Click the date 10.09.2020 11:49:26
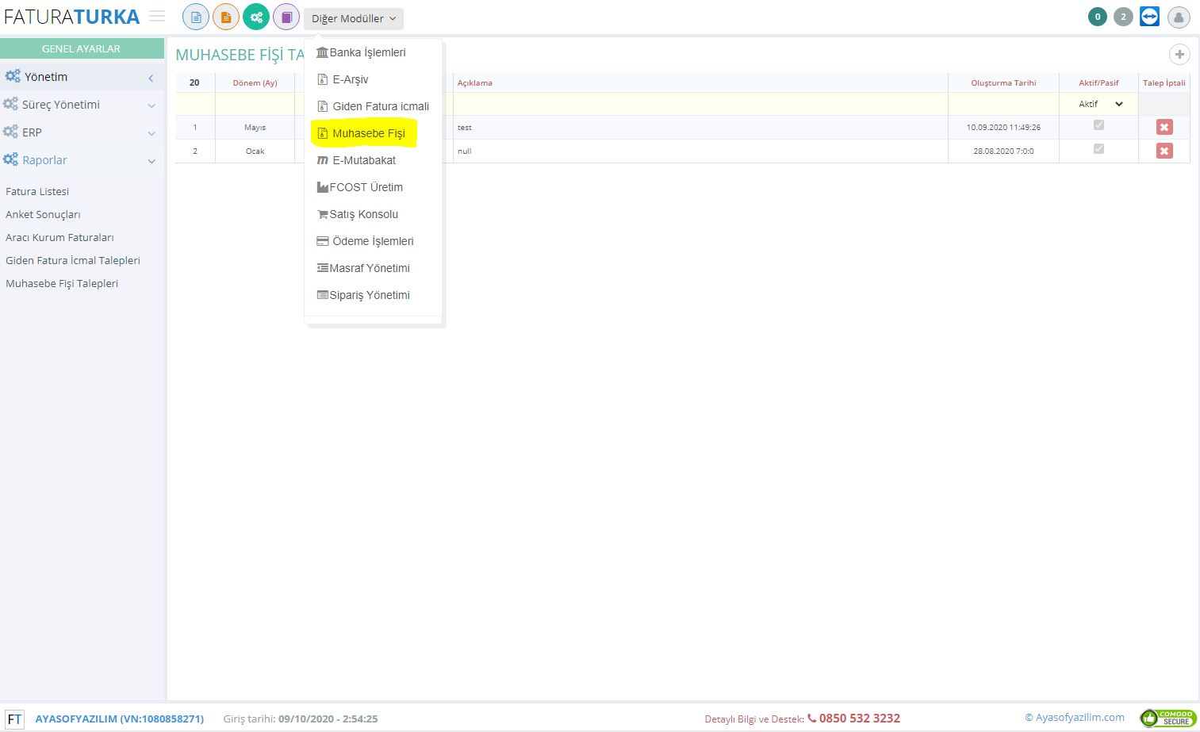 1003,128
